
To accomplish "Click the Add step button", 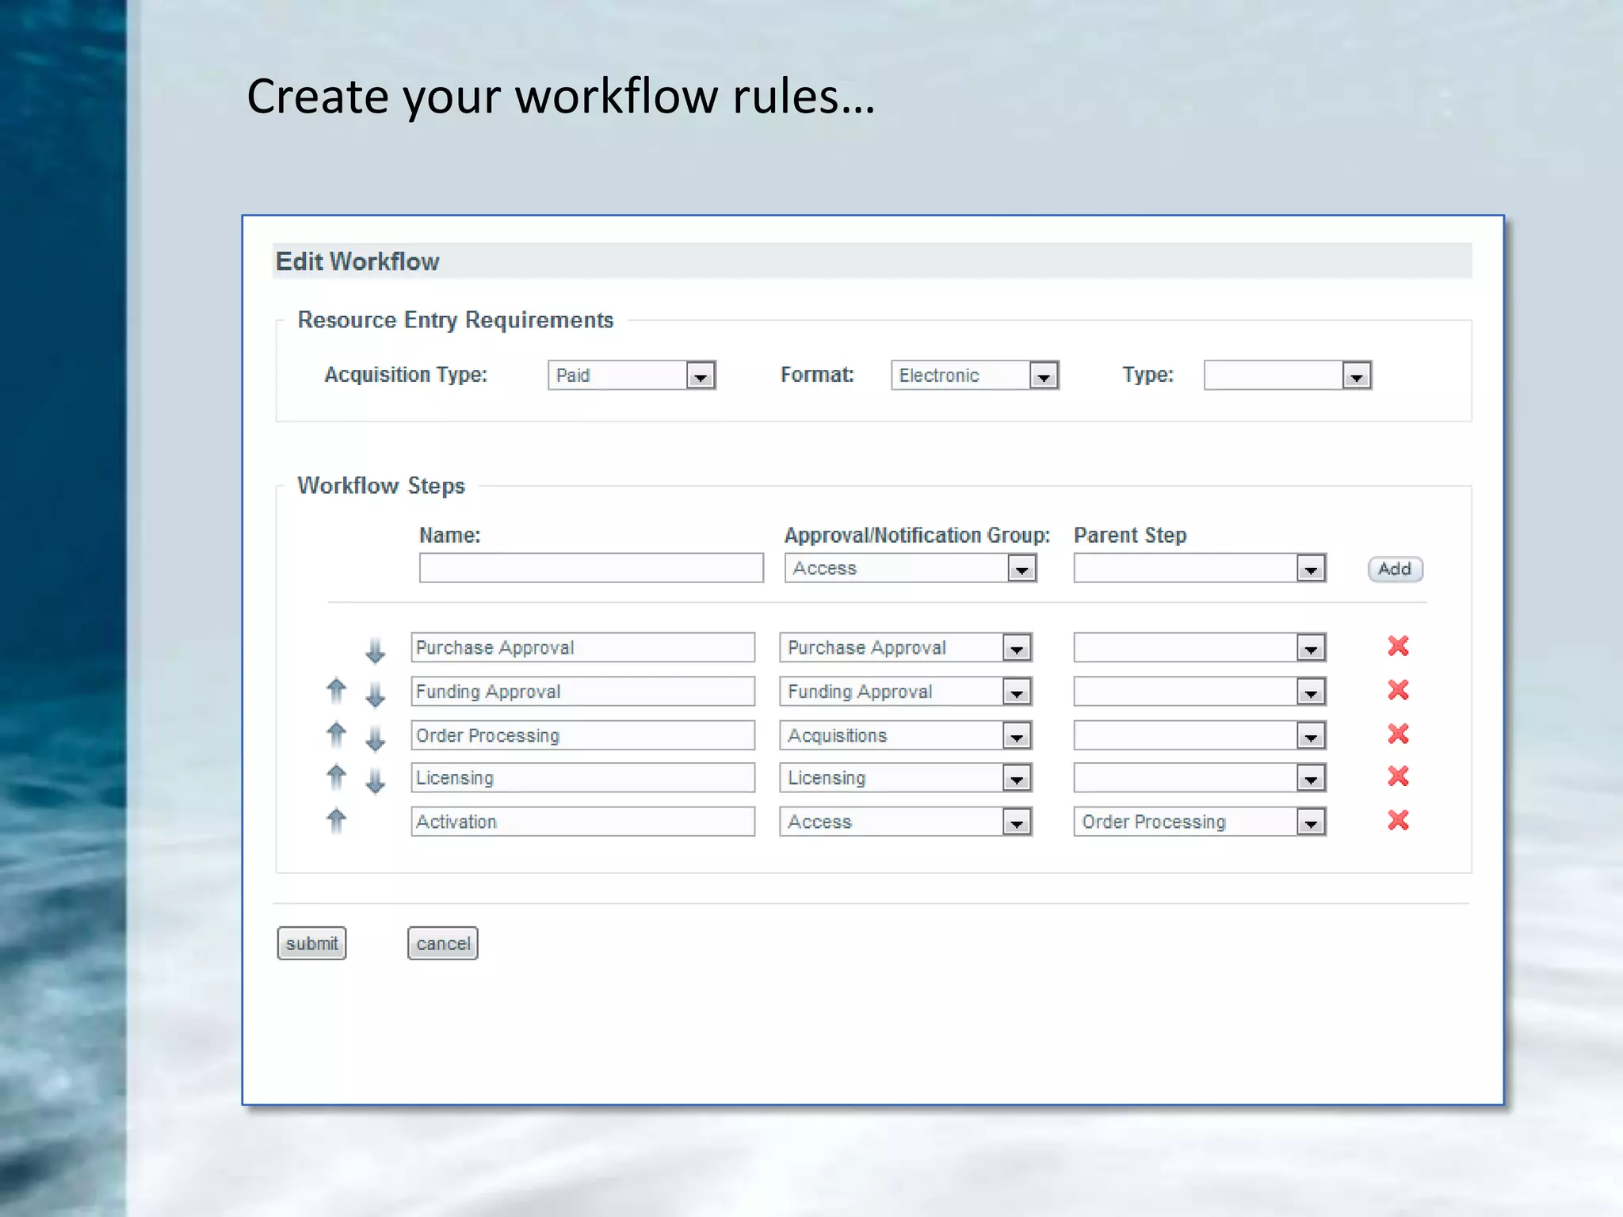I will point(1395,569).
